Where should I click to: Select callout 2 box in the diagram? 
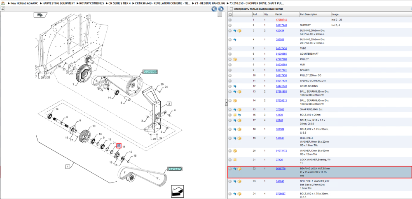click(169, 104)
